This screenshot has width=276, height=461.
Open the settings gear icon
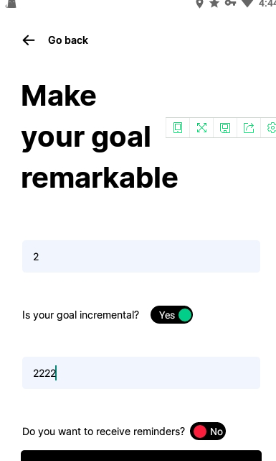pyautogui.click(x=271, y=128)
